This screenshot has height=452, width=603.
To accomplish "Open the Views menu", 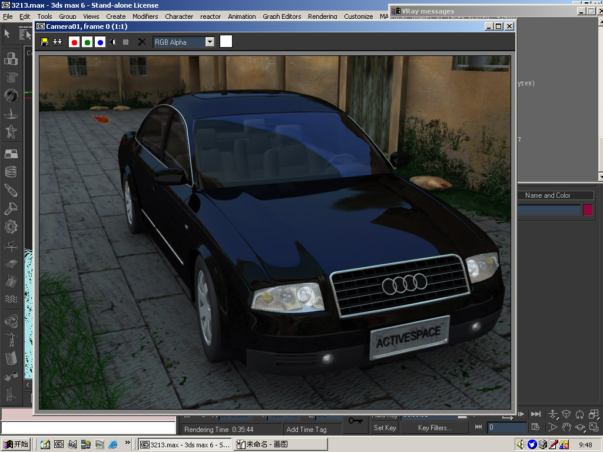I will 91,16.
